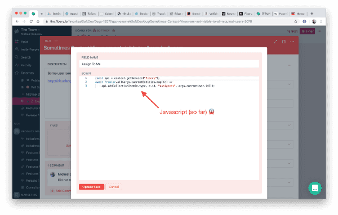
Task: Switch to the 'Calend' browser tab
Action: coord(106,14)
